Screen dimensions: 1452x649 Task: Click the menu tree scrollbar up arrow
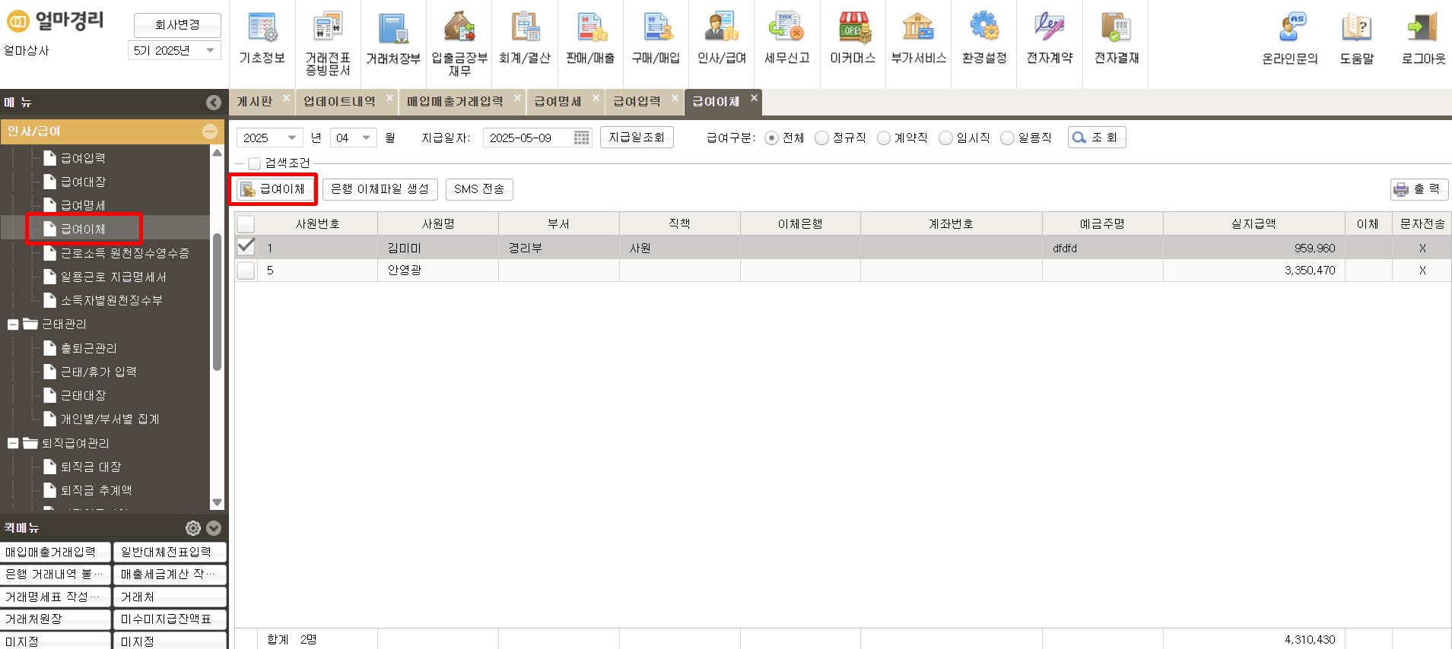pyautogui.click(x=217, y=153)
